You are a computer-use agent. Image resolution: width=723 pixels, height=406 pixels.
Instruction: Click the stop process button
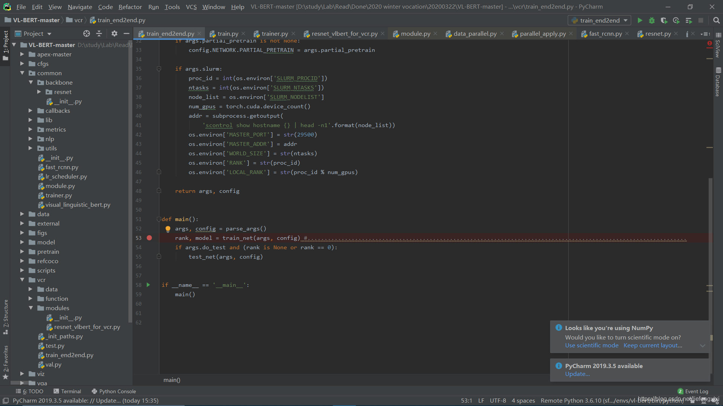click(701, 20)
